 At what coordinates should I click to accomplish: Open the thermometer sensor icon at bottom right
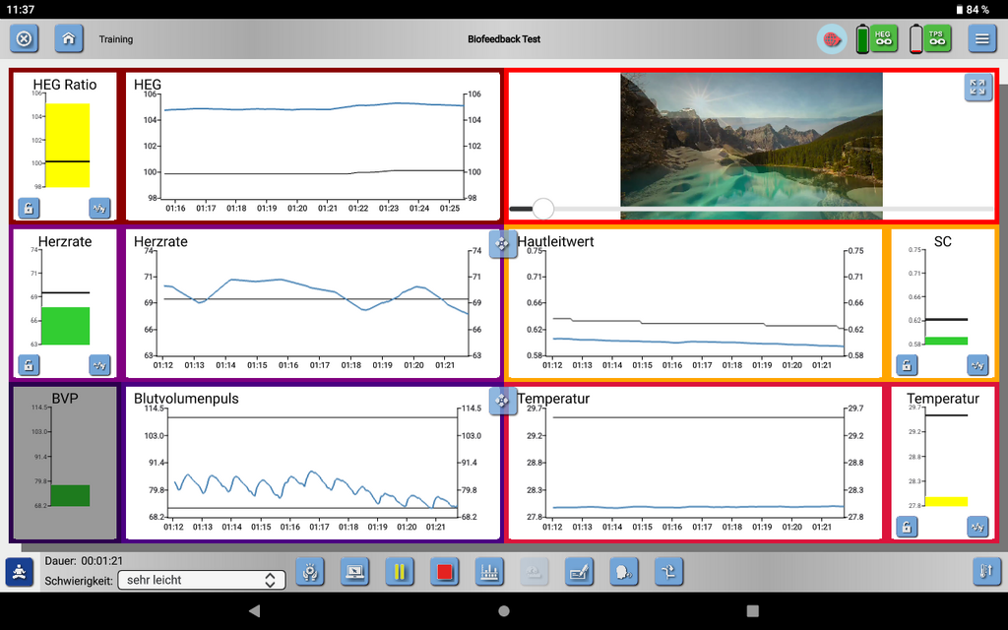(985, 571)
